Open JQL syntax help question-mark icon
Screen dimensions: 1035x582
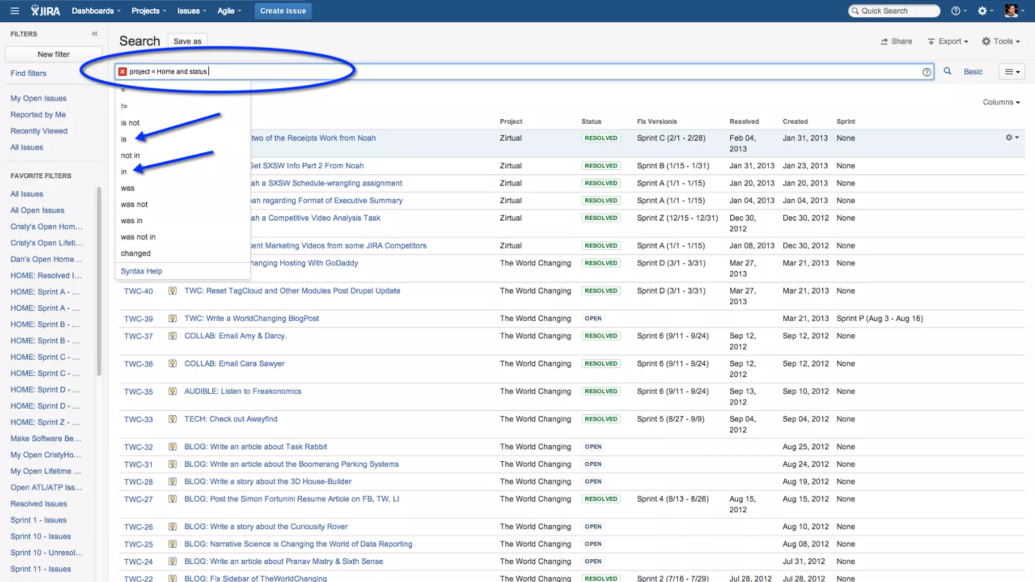[926, 72]
